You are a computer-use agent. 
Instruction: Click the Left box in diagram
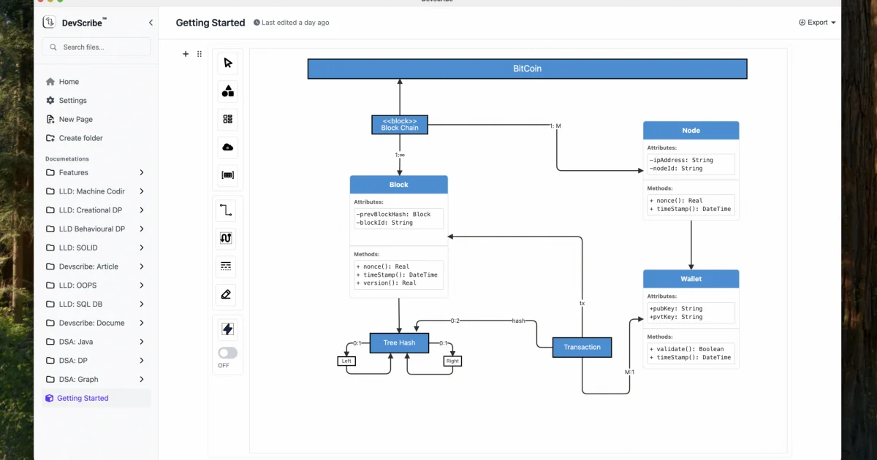pyautogui.click(x=346, y=361)
